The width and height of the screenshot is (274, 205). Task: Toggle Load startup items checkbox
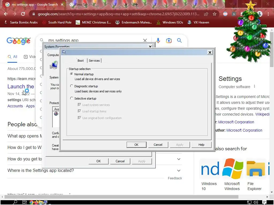(x=79, y=111)
